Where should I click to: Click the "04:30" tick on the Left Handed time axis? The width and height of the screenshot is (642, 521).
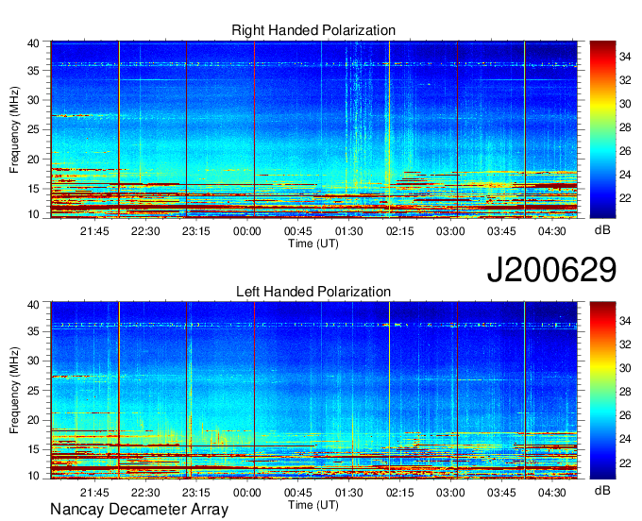552,493
